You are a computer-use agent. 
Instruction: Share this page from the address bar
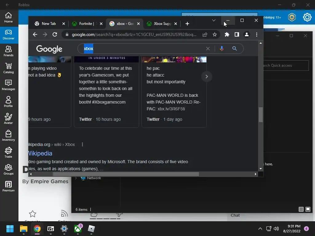tap(205, 34)
